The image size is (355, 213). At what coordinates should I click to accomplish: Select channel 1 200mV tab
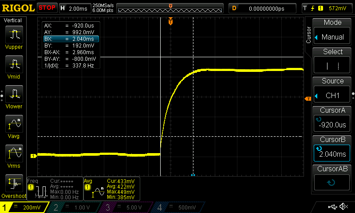click(x=25, y=207)
